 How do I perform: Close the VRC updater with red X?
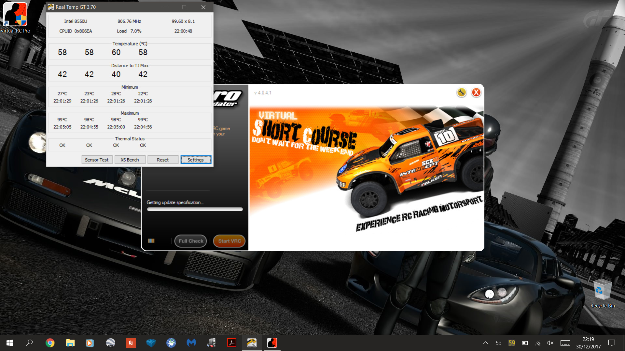pos(476,93)
